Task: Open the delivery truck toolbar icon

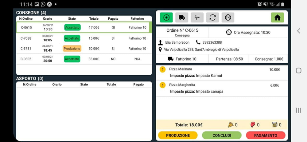Action: [182, 18]
